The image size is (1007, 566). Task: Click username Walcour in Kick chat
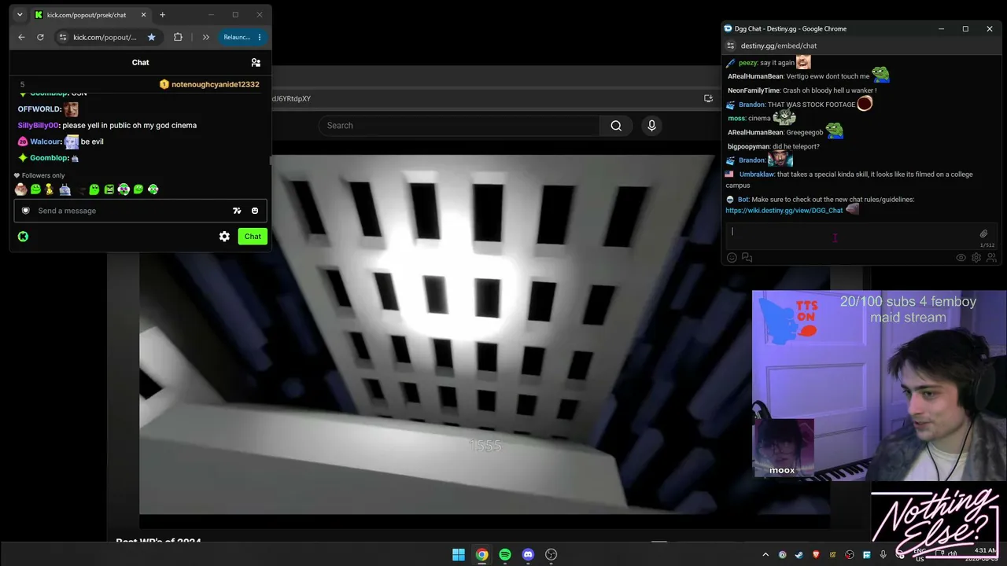click(x=46, y=141)
